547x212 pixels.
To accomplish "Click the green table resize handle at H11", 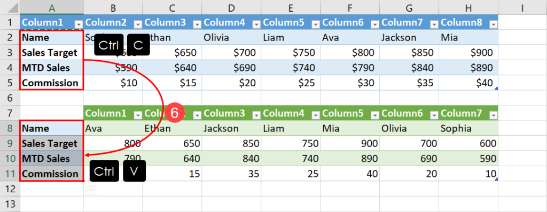I will 496,180.
